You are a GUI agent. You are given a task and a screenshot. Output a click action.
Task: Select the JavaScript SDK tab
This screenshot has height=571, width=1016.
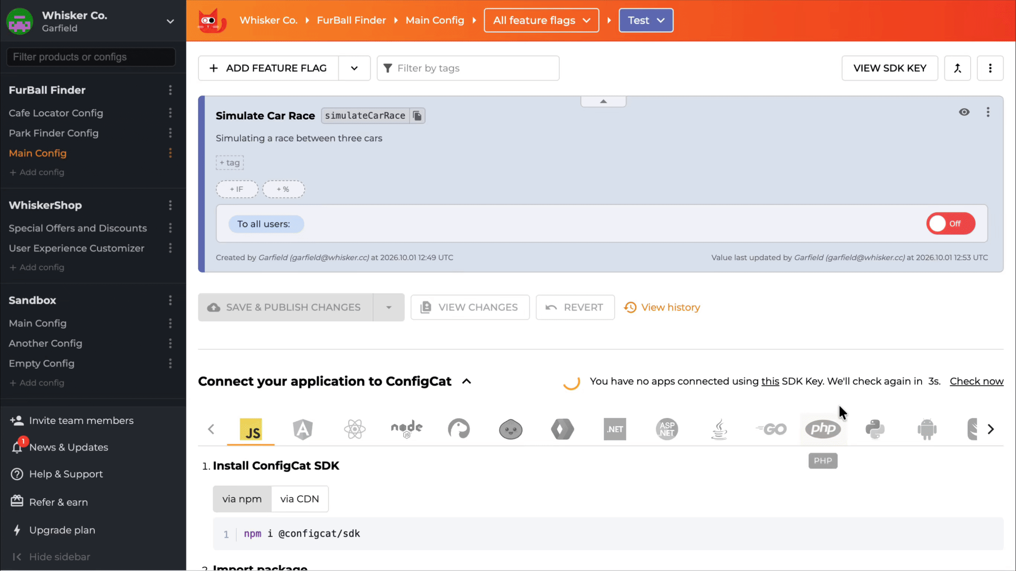click(x=251, y=429)
